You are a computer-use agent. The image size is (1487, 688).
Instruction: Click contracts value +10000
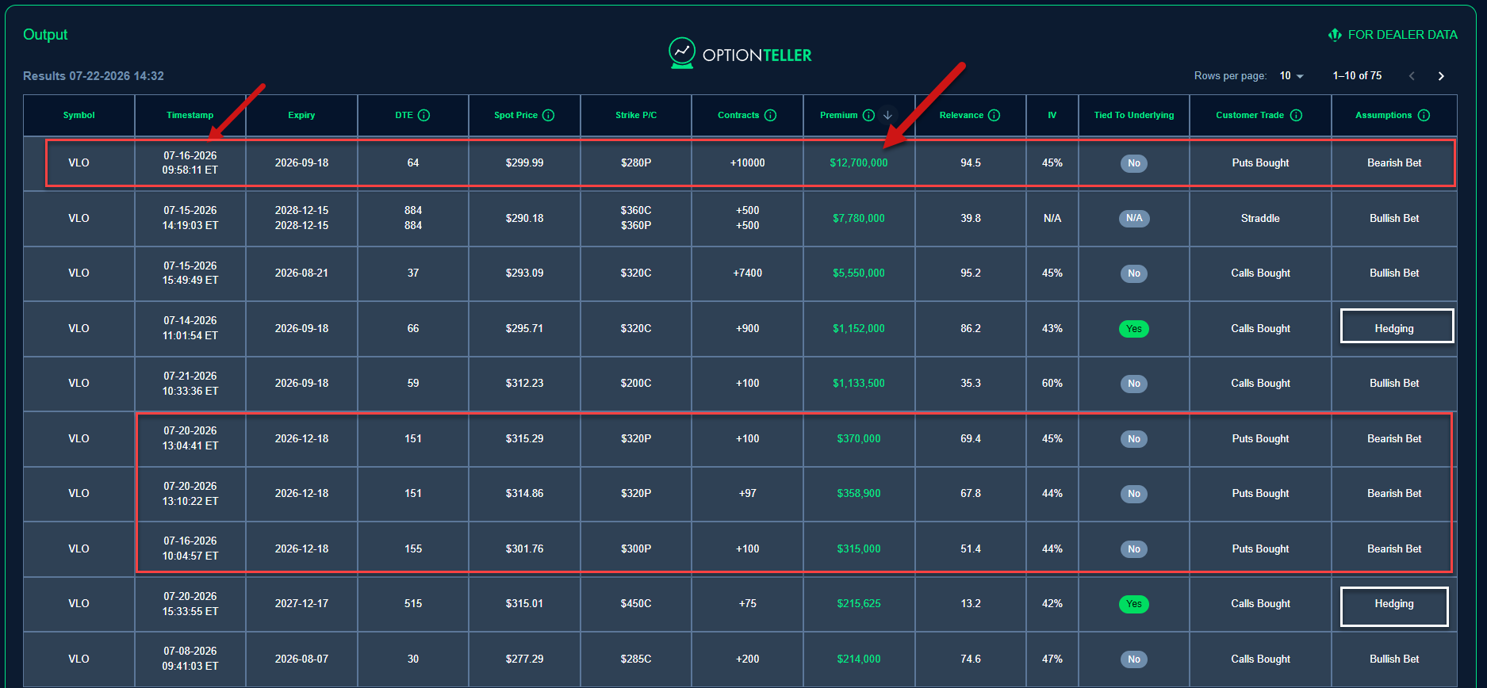[748, 163]
